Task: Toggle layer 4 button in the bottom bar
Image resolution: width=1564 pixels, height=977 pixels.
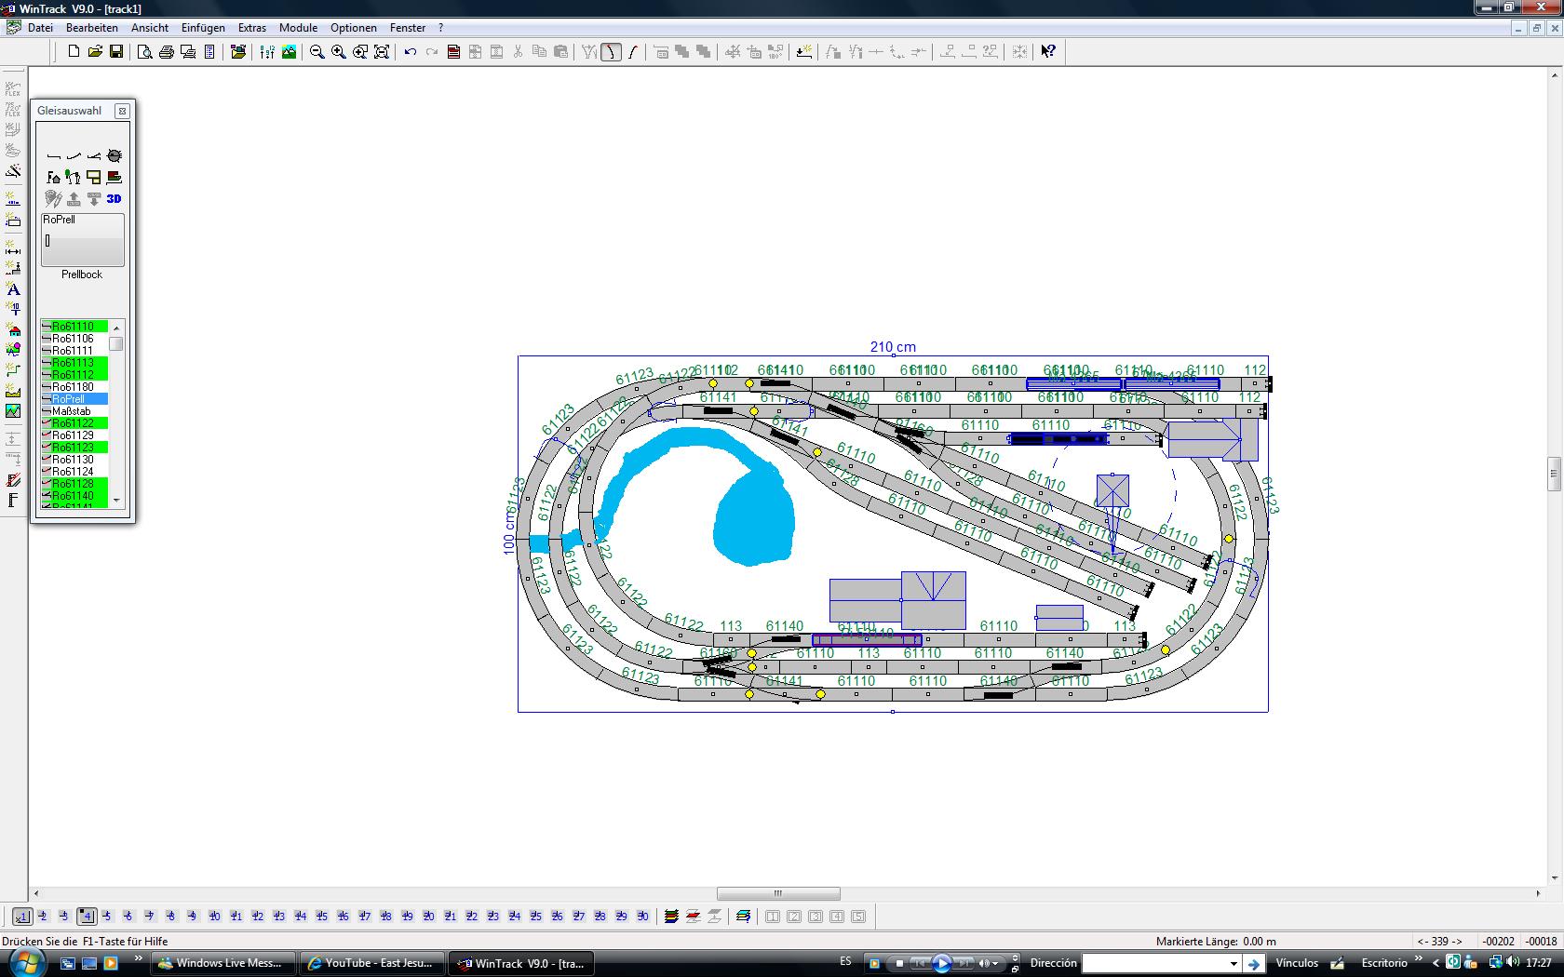Action: [x=87, y=917]
